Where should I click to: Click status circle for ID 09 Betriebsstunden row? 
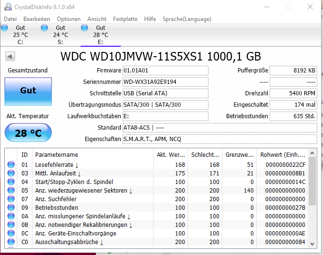click(11, 208)
